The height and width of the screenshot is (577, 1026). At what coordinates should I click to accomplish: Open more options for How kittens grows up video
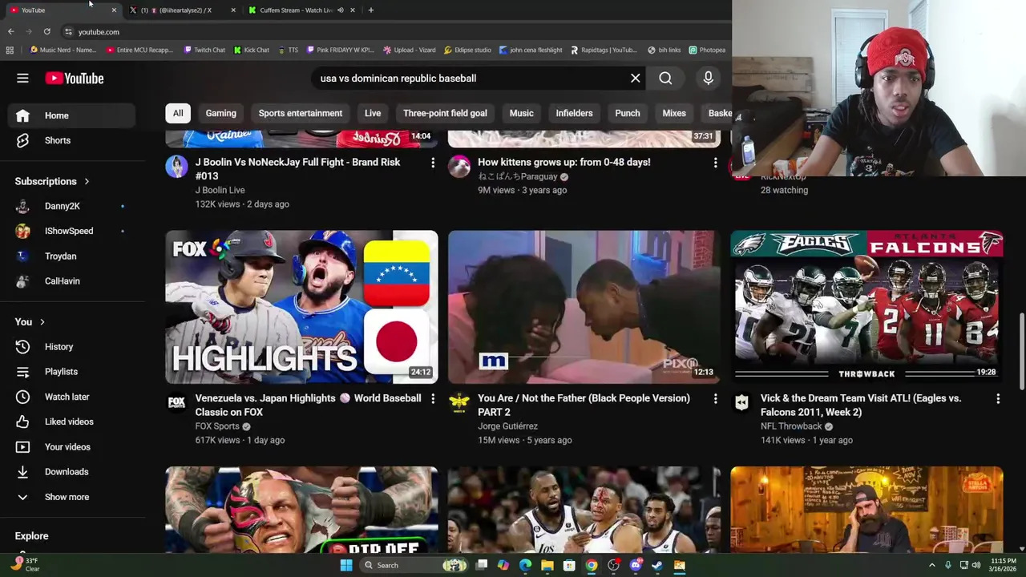pyautogui.click(x=715, y=163)
